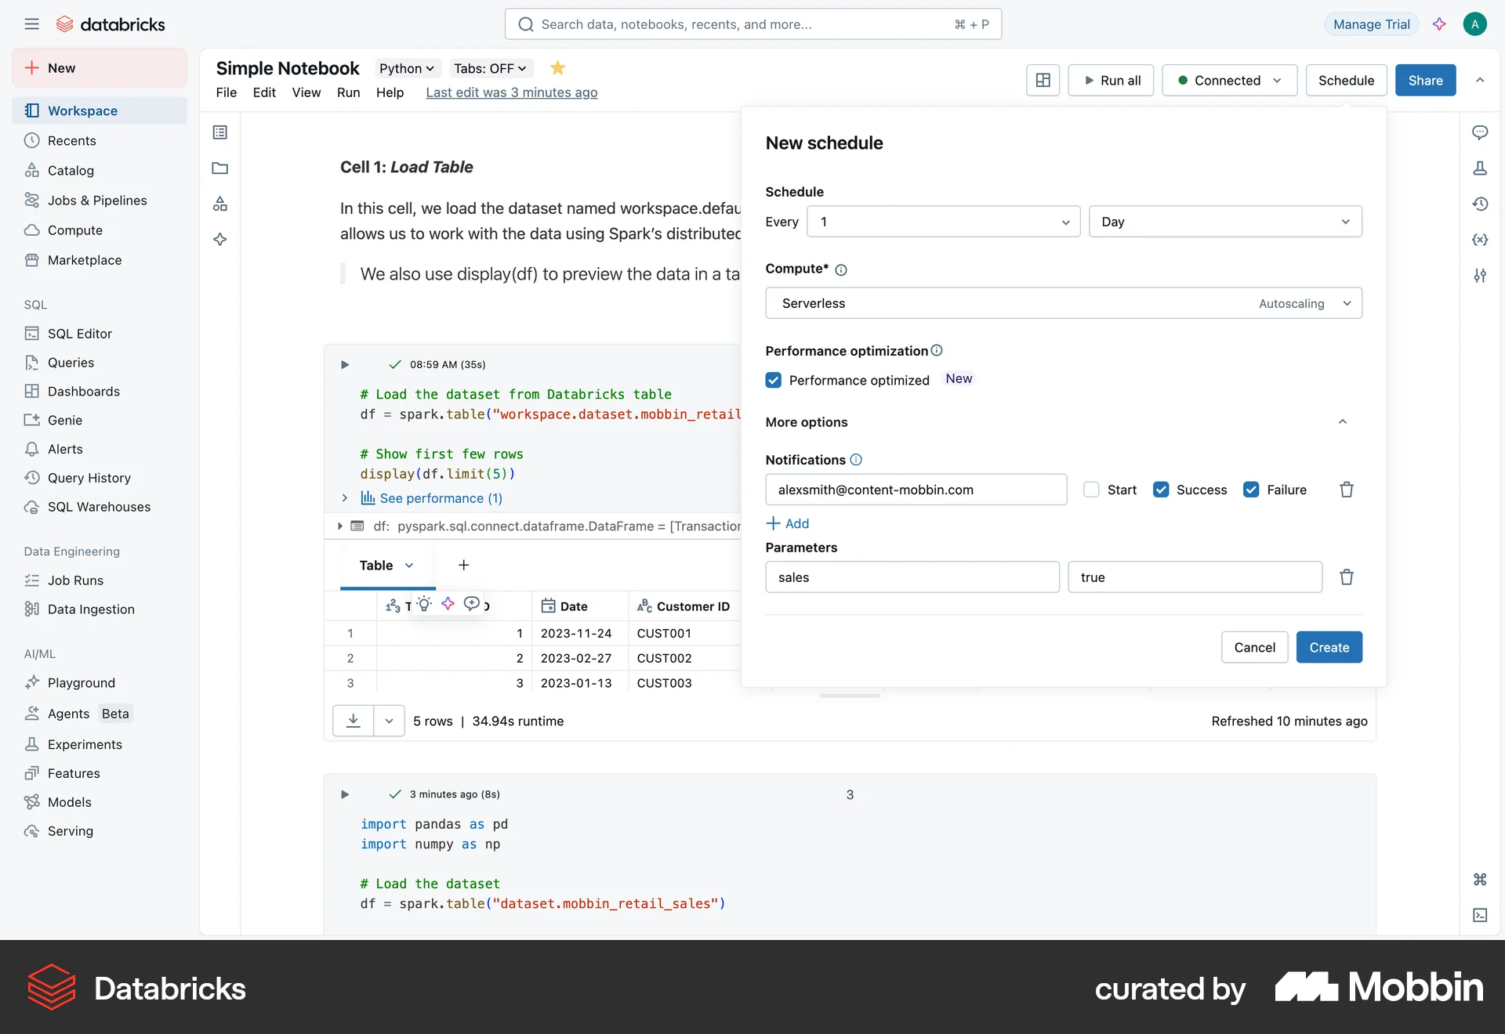
Task: Delete the notification email using trash icon
Action: [1346, 490]
